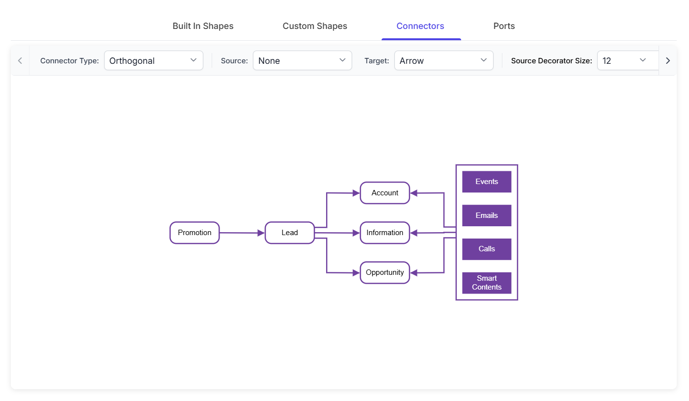This screenshot has width=689, height=401.
Task: Select the Account node
Action: point(385,193)
